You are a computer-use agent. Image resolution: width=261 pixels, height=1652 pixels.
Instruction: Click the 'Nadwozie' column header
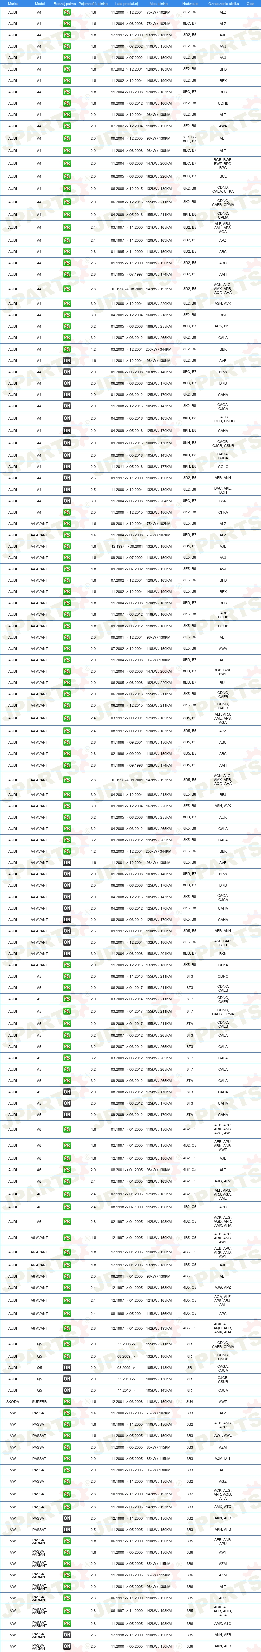(x=190, y=3)
